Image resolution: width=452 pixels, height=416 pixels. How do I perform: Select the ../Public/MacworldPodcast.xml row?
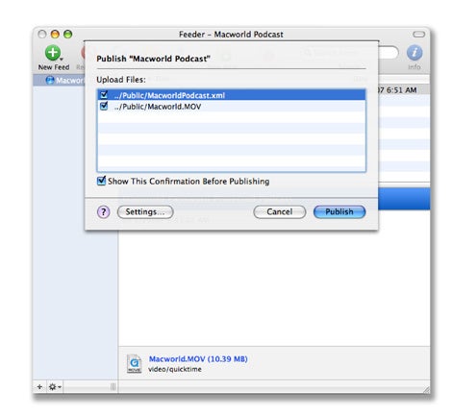tap(231, 95)
